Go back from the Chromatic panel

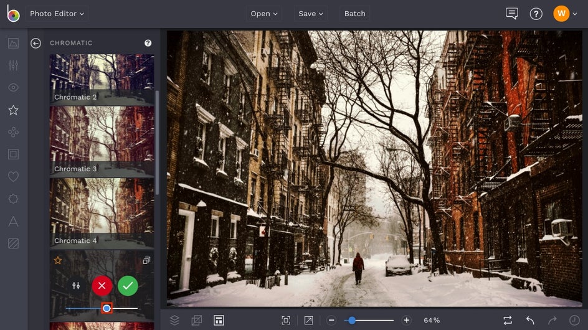[36, 43]
